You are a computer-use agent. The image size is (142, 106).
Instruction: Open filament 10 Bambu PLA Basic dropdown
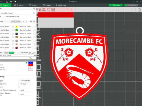tap(26, 41)
